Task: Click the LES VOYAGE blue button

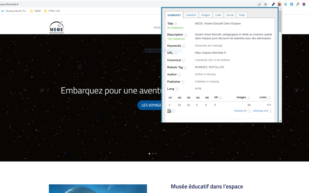Action: 150,105
